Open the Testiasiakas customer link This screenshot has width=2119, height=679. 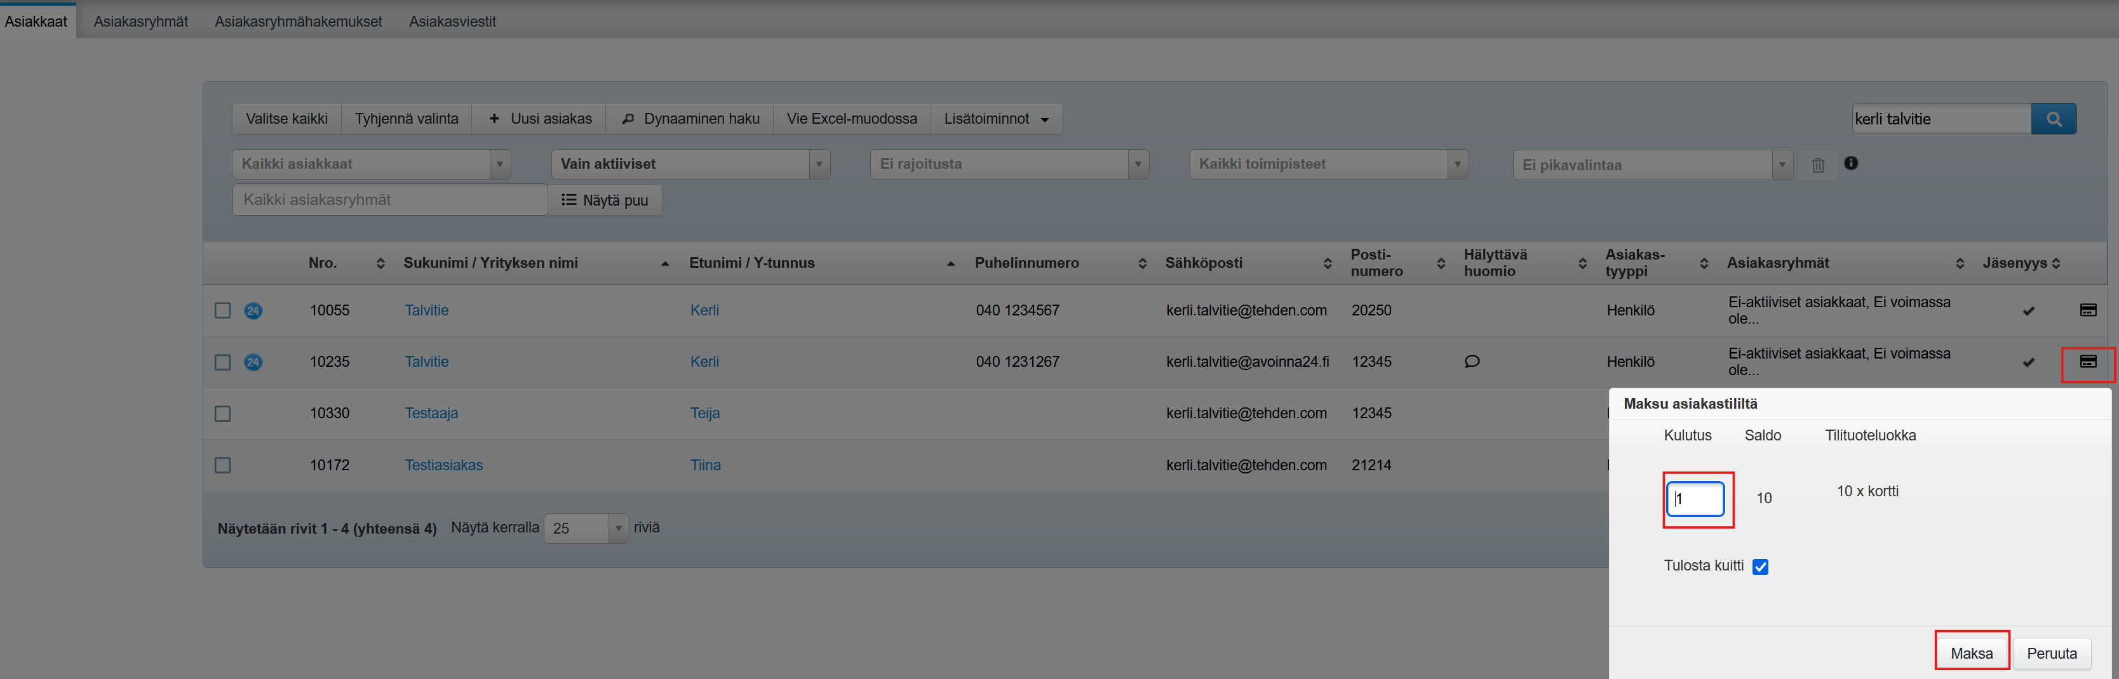(443, 465)
